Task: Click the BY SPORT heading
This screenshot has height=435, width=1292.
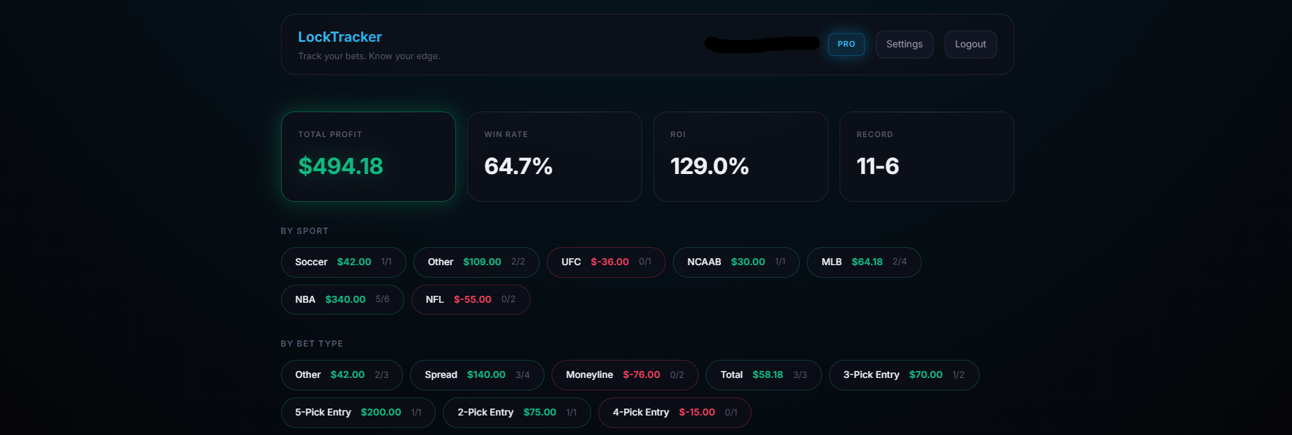Action: click(x=305, y=231)
